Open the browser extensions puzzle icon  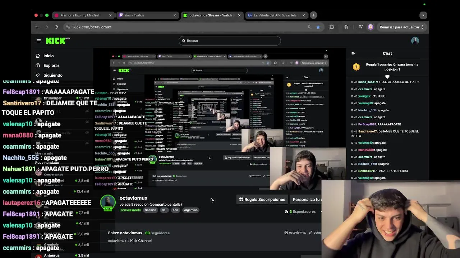coord(332,27)
